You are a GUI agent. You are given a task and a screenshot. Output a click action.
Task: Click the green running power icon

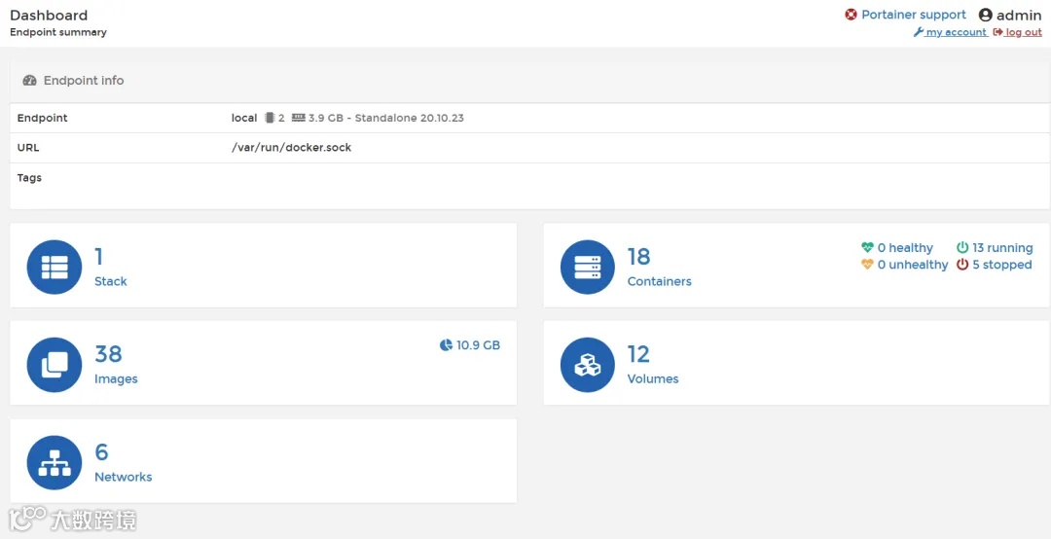point(962,247)
